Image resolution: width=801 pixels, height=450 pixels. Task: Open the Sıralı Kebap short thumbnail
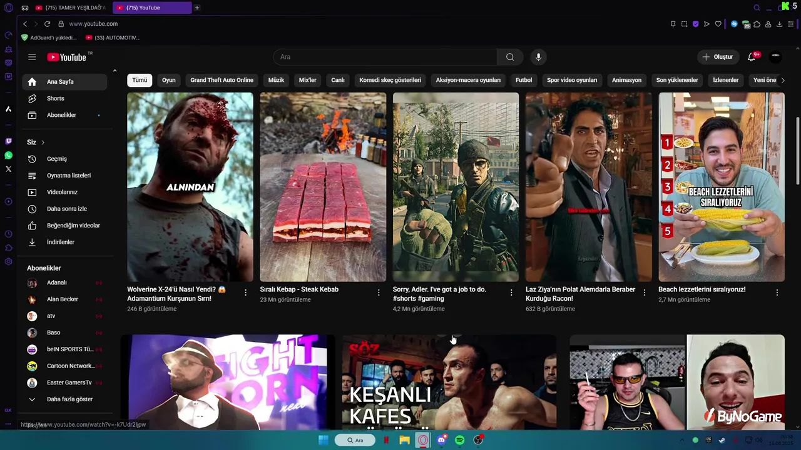click(323, 187)
